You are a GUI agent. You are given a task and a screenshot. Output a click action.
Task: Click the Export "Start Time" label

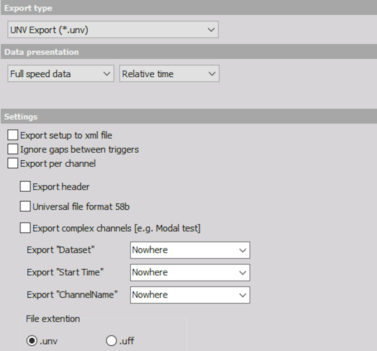pyautogui.click(x=65, y=272)
